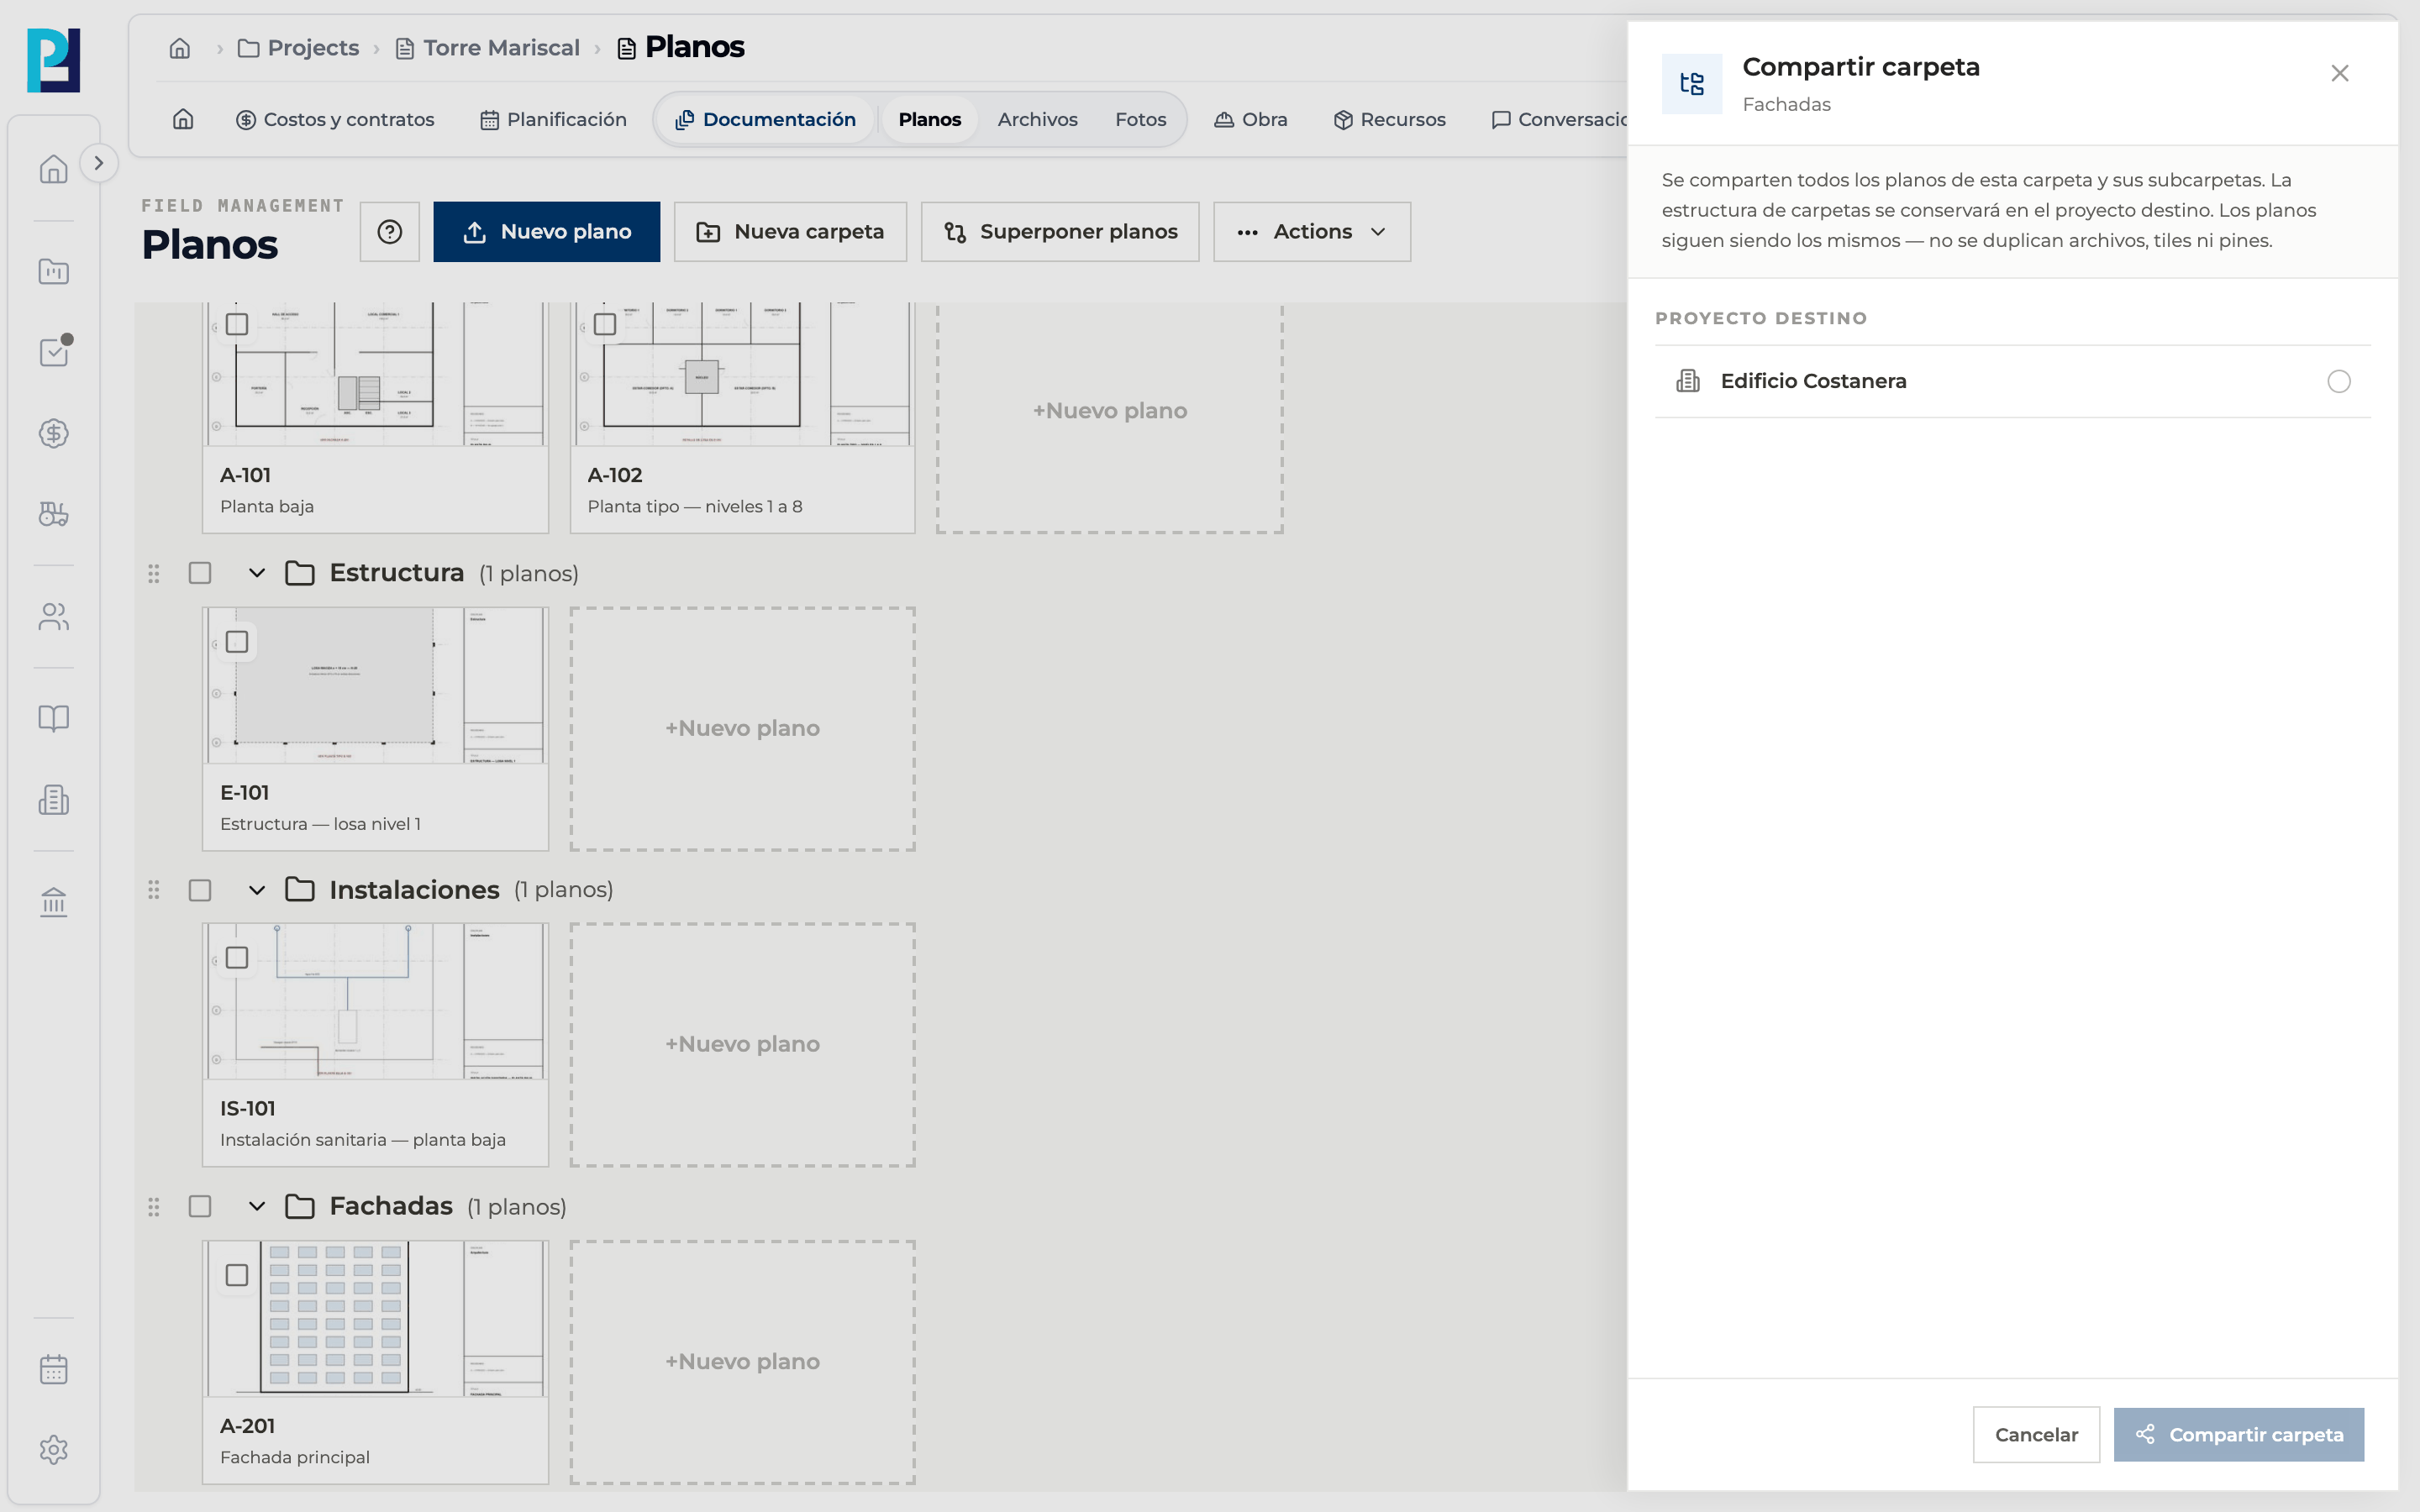Open the tasks checklist icon with notification dot

click(x=54, y=352)
